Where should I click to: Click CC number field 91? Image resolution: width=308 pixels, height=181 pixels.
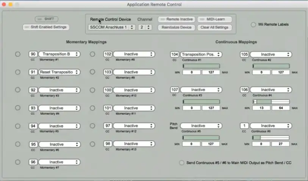pyautogui.click(x=33, y=72)
